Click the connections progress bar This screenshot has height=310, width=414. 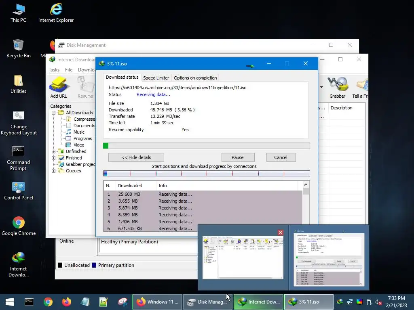tap(207, 173)
